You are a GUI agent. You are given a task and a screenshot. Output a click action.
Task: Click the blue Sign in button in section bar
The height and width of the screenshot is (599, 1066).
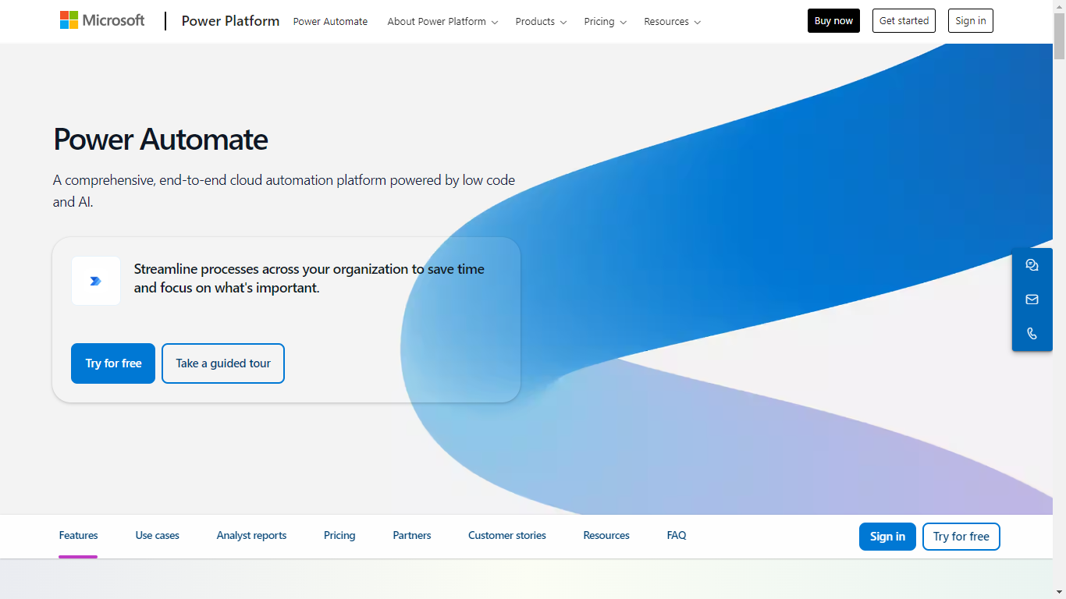(x=887, y=537)
